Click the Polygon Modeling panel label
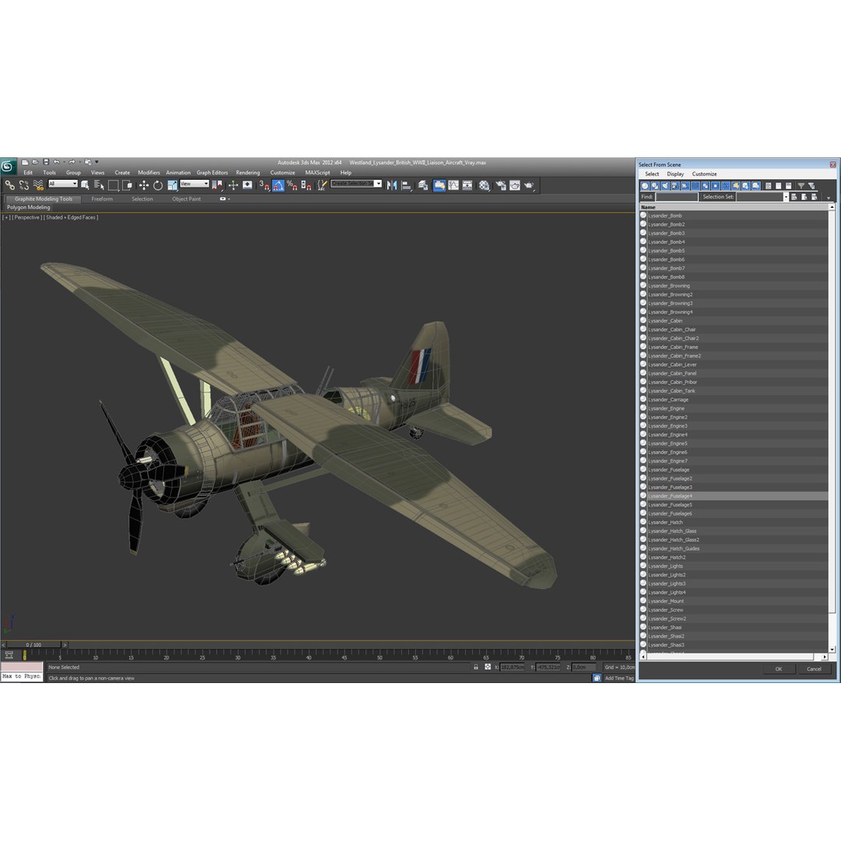Viewport: 841px width, 841px height. click(29, 208)
